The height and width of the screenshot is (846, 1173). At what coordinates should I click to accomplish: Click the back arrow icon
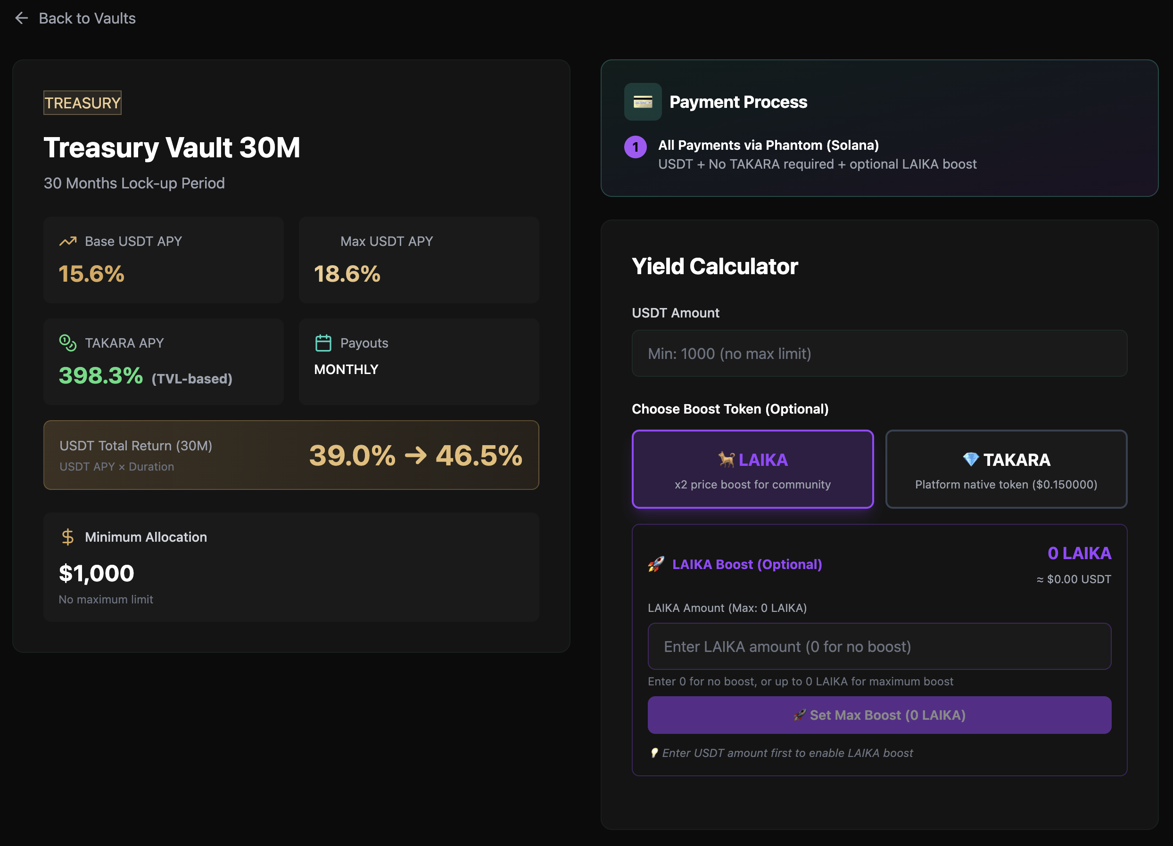pyautogui.click(x=21, y=18)
